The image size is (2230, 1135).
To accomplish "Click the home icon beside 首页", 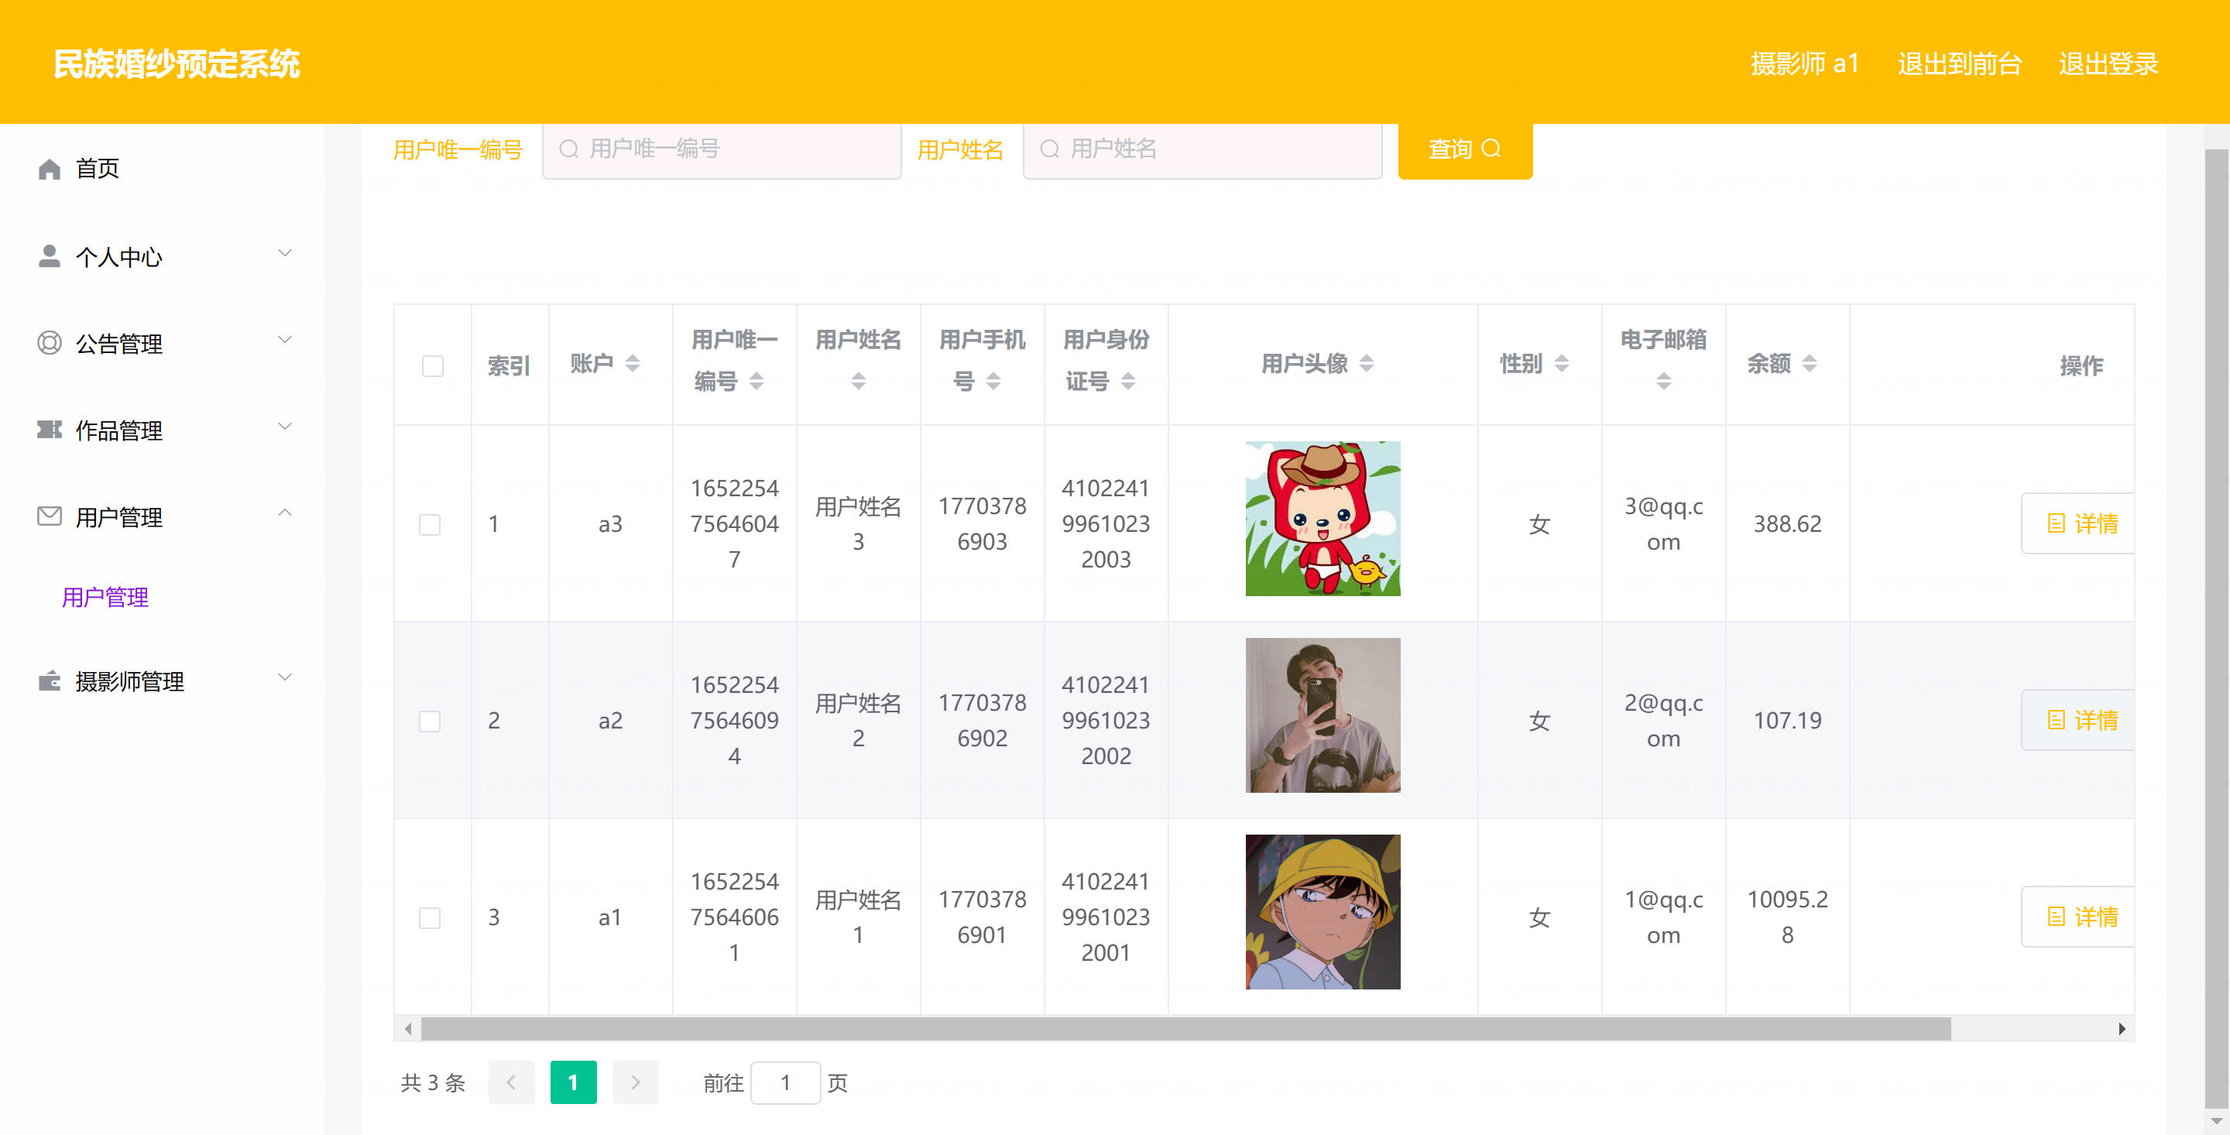I will point(50,169).
